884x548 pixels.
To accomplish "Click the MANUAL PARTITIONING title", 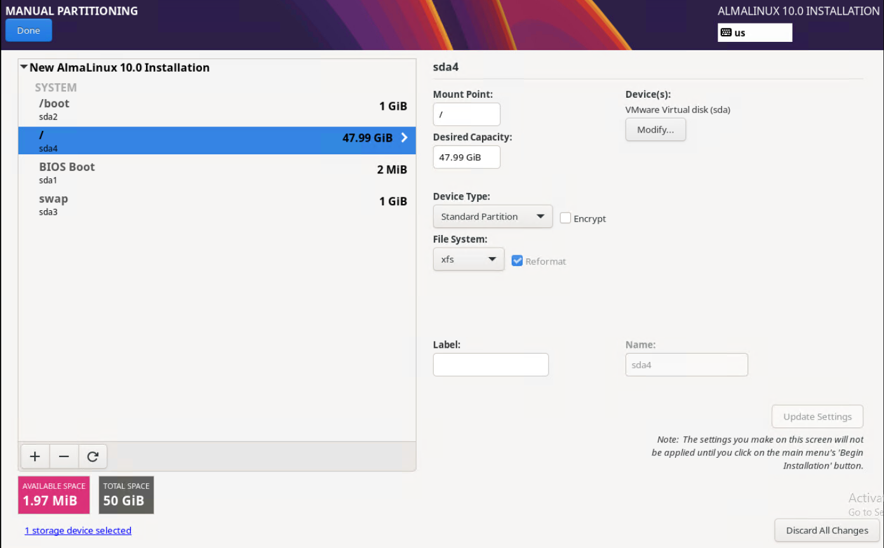I will coord(72,11).
